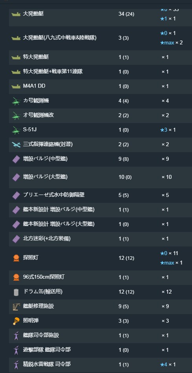Click the purple tower icon for 艦隊司令部施設

(16, 336)
